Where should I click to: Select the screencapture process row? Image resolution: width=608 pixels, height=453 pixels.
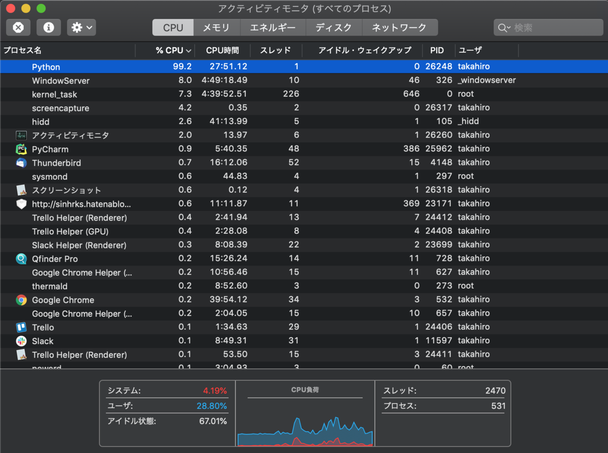click(304, 108)
